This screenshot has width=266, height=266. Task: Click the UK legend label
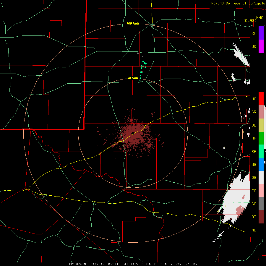[254, 46]
